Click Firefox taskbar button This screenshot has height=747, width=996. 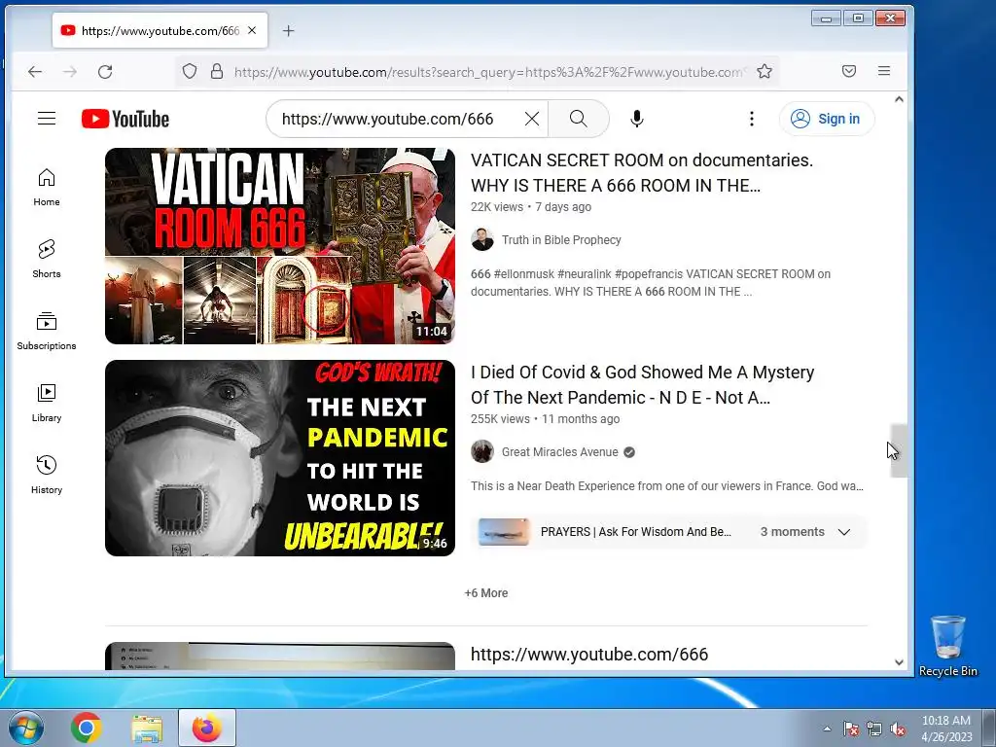[x=207, y=728]
